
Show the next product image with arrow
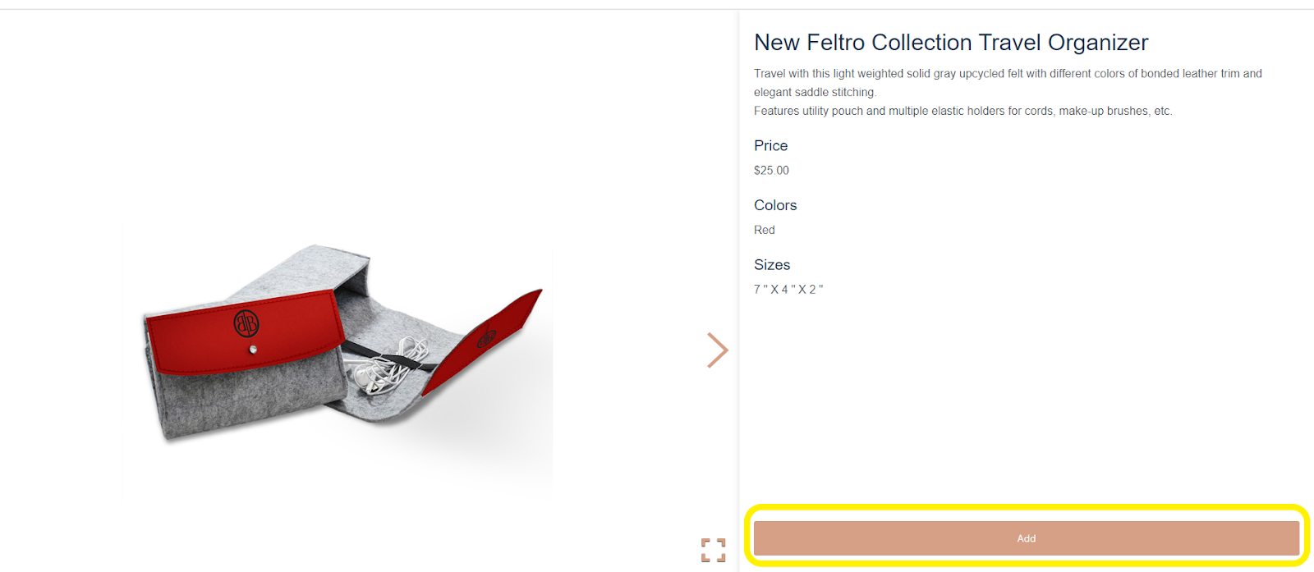coord(717,350)
